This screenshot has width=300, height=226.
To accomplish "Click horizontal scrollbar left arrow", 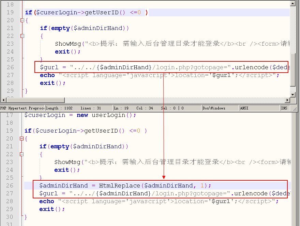I will 3,100.
